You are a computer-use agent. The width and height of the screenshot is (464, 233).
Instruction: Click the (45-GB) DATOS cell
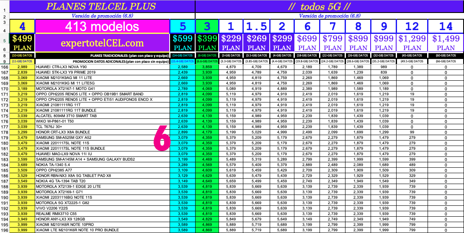(412, 55)
